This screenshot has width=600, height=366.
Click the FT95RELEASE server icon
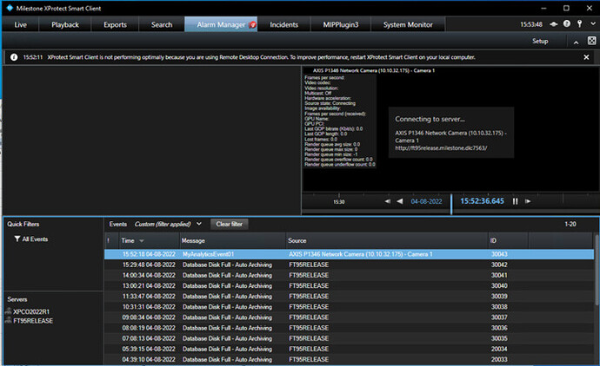(x=9, y=321)
